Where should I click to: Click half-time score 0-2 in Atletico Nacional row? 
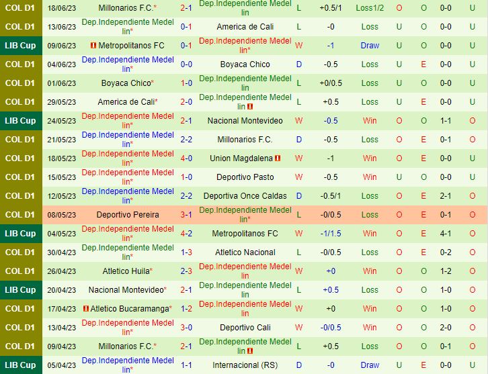(446, 252)
